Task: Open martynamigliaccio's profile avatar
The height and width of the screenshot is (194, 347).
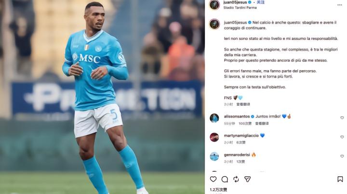Action: 214,137
